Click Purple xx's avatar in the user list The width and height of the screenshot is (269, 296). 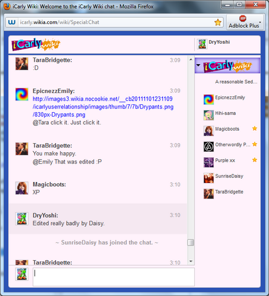pyautogui.click(x=209, y=162)
